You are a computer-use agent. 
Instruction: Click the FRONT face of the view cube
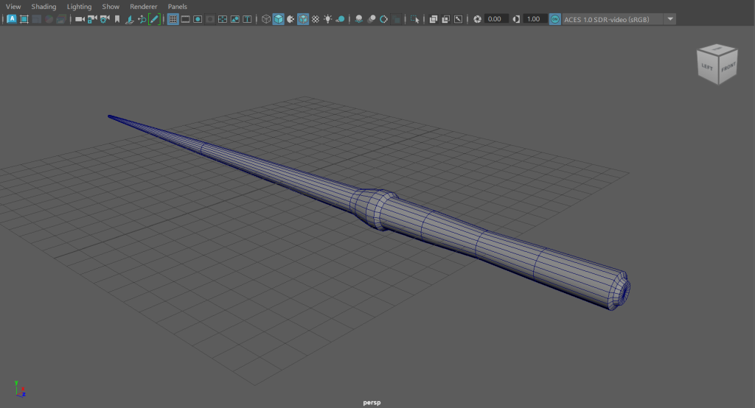(727, 67)
